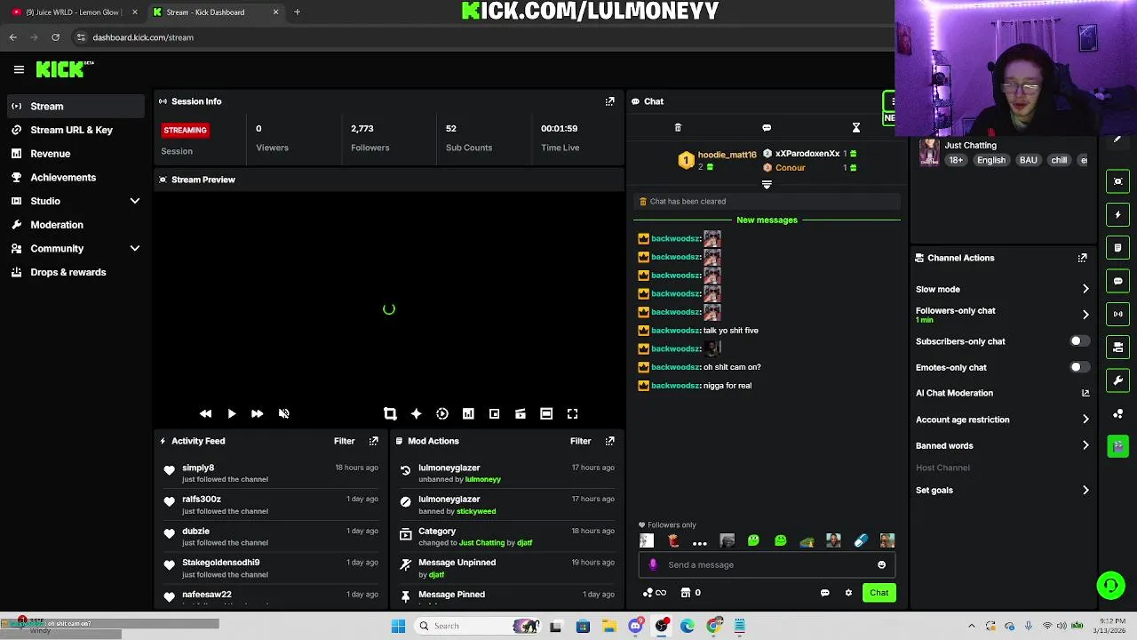The image size is (1137, 640).
Task: Pop out the Session Info panel
Action: pos(609,101)
